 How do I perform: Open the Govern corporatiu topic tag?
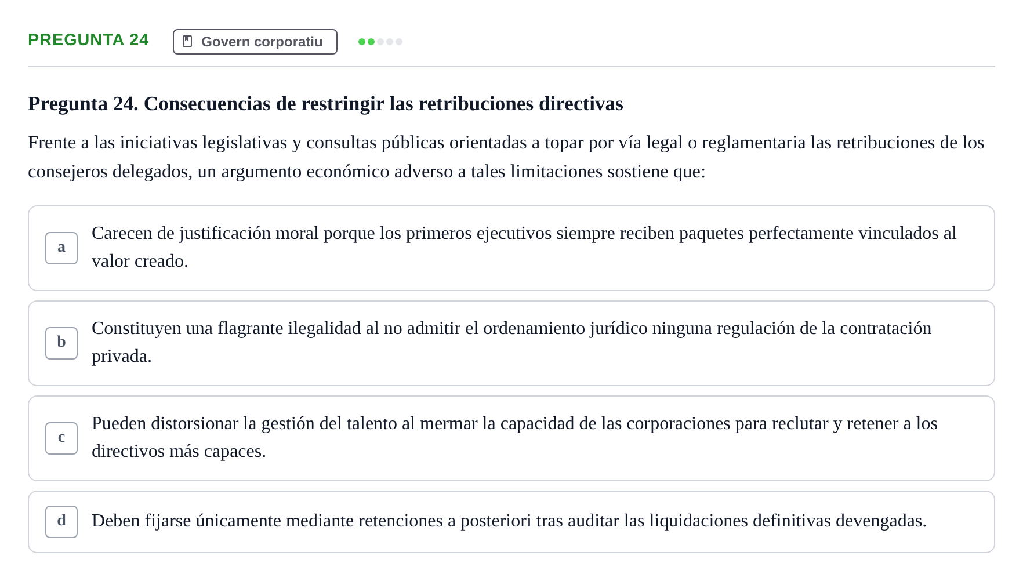(255, 42)
